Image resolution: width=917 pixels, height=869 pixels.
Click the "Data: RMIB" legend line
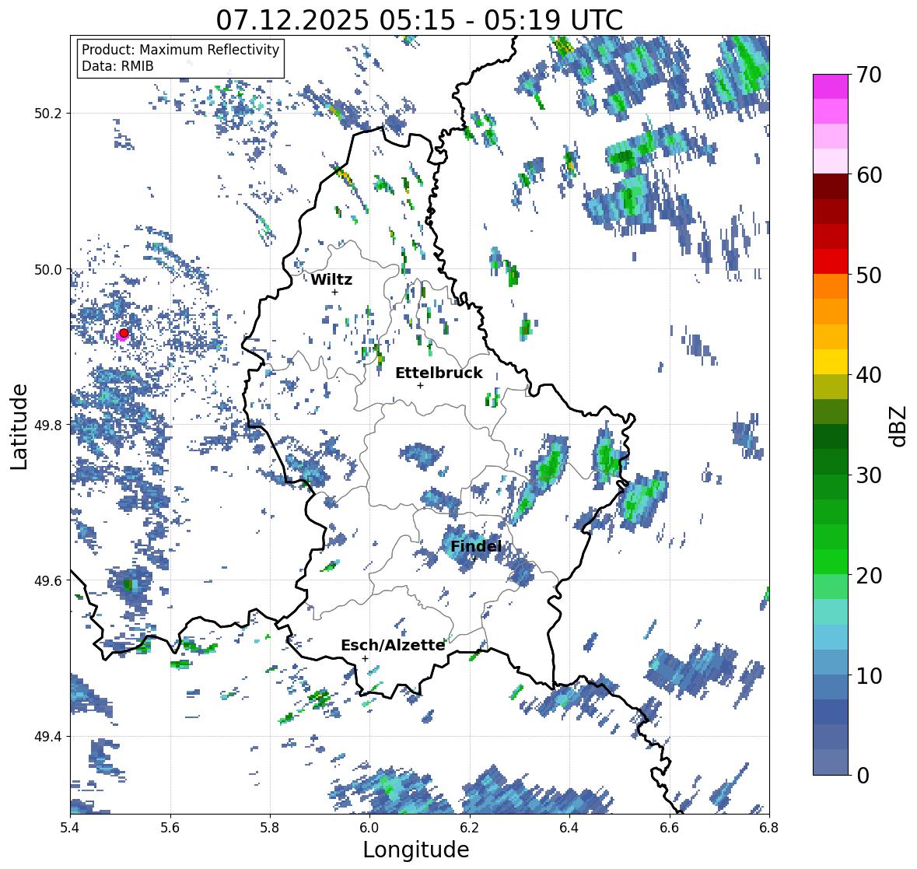[x=117, y=66]
